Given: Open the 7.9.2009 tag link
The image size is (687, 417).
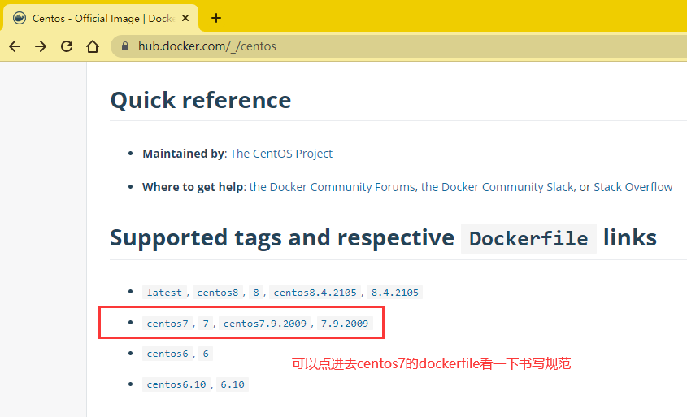Looking at the screenshot, I should pyautogui.click(x=345, y=324).
